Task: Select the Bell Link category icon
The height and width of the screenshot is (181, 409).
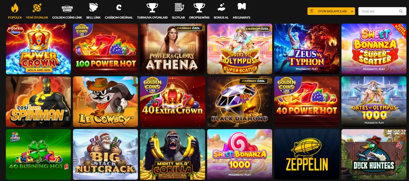Action: [93, 7]
